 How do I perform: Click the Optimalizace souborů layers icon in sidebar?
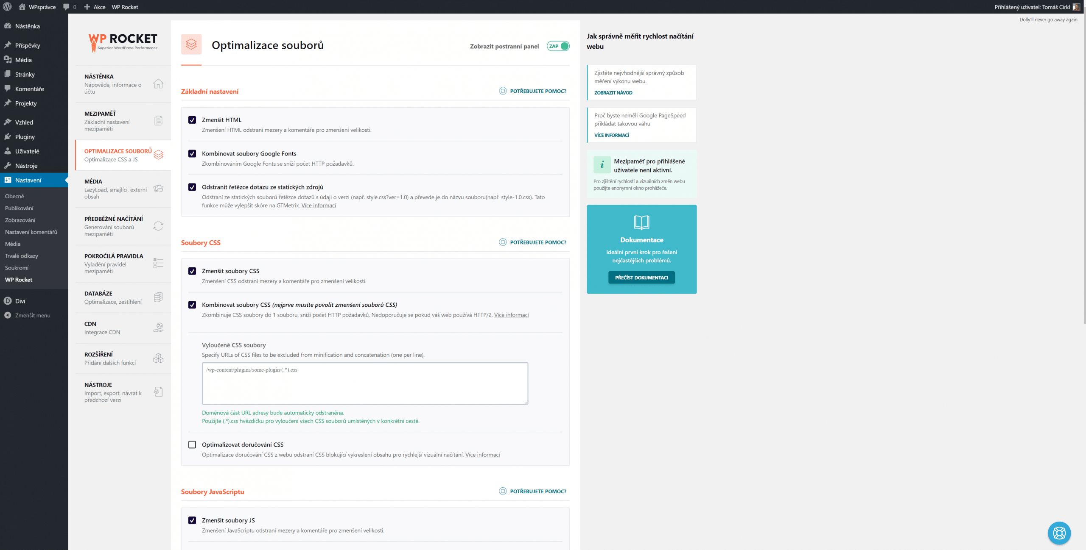point(159,155)
